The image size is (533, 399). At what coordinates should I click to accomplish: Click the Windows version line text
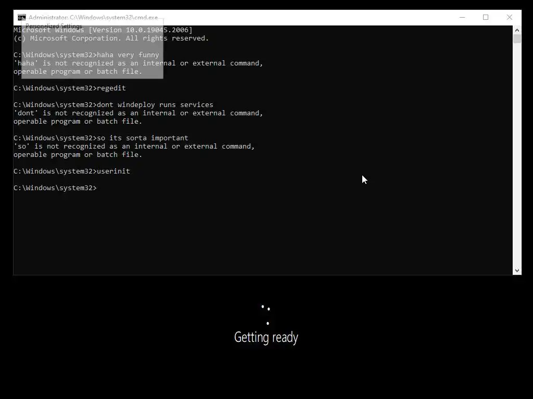103,30
